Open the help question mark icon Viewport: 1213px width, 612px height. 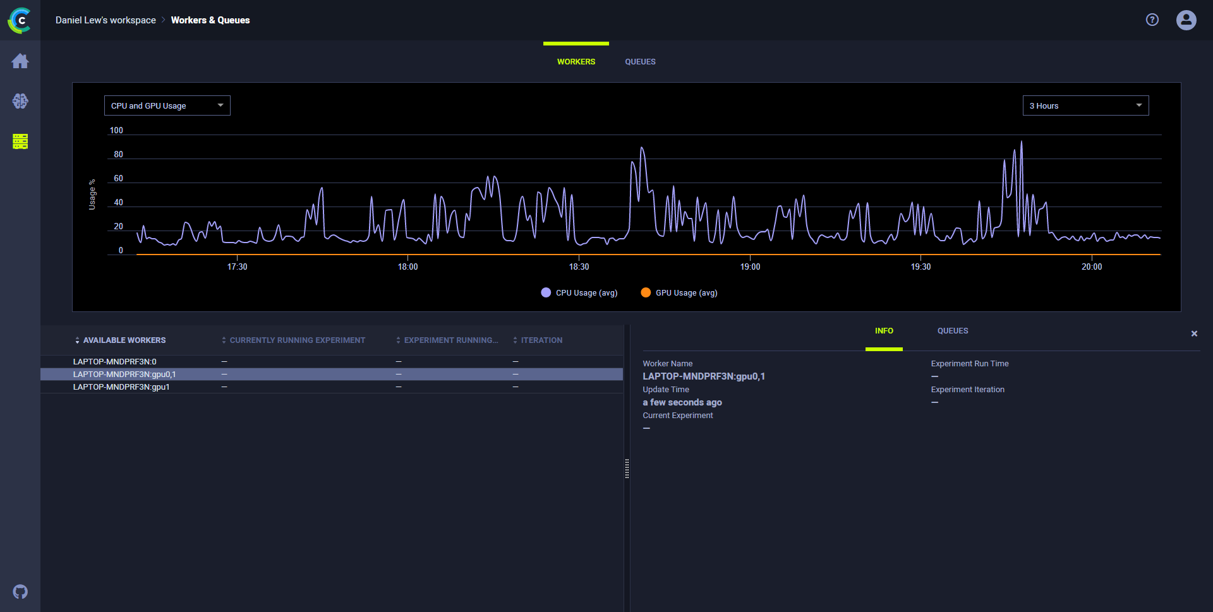click(1152, 20)
